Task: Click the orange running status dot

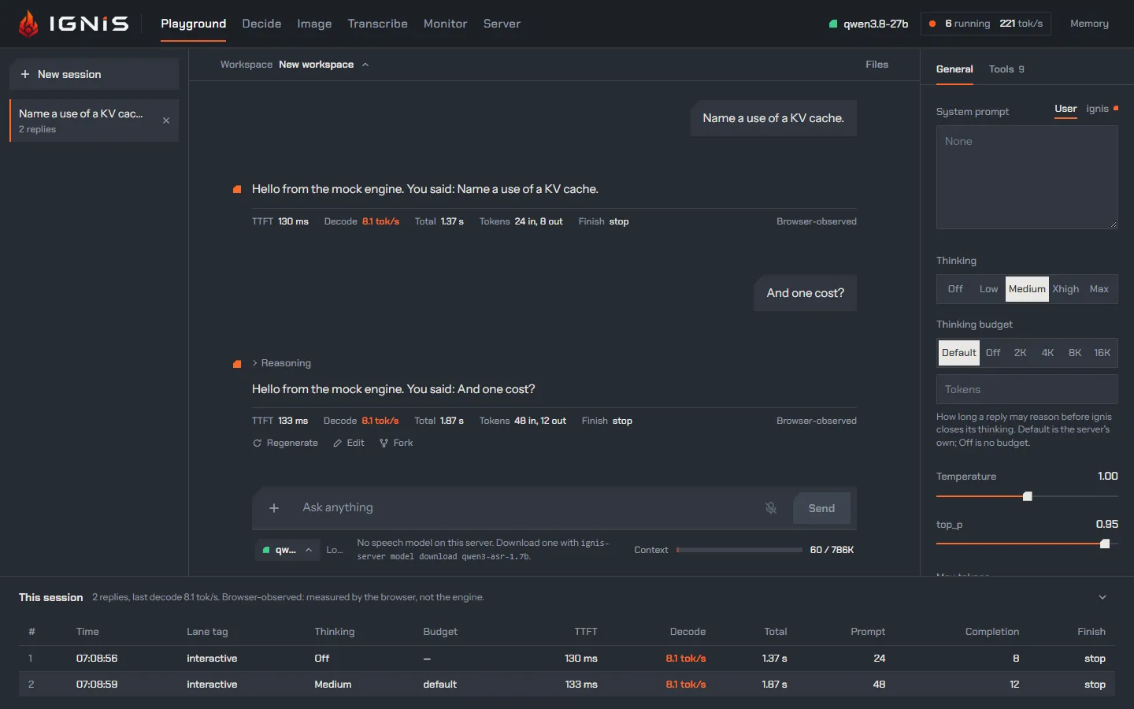Action: 932,24
